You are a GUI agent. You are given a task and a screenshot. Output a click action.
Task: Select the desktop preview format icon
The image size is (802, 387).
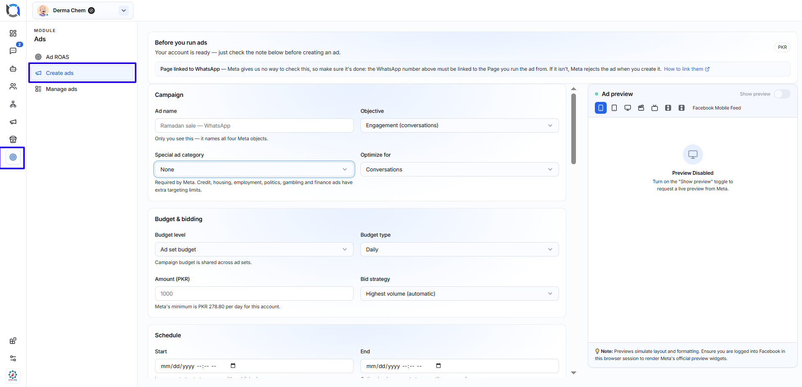click(x=628, y=108)
